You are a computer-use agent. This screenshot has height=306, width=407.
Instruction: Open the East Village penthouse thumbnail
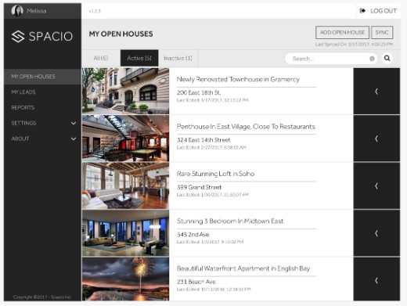point(125,139)
